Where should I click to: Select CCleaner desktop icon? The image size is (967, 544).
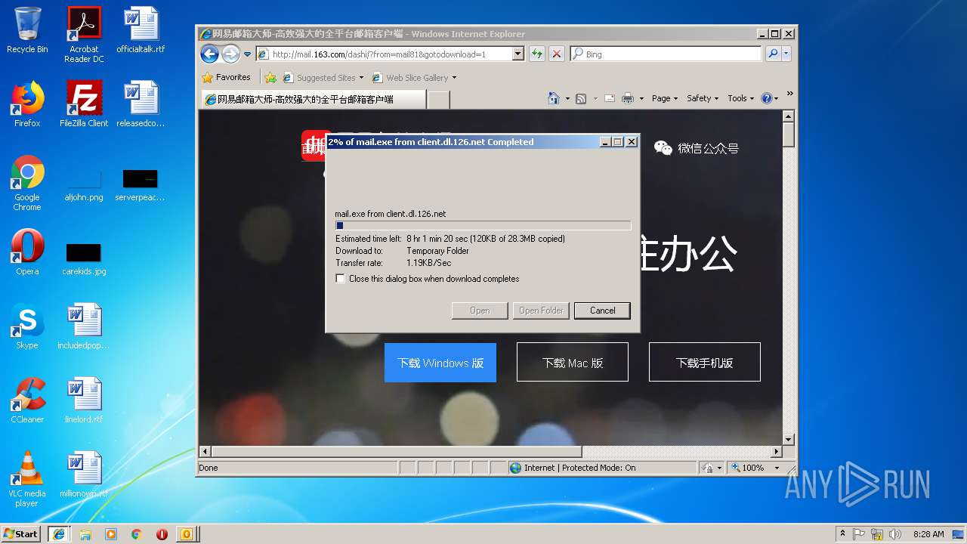point(27,400)
